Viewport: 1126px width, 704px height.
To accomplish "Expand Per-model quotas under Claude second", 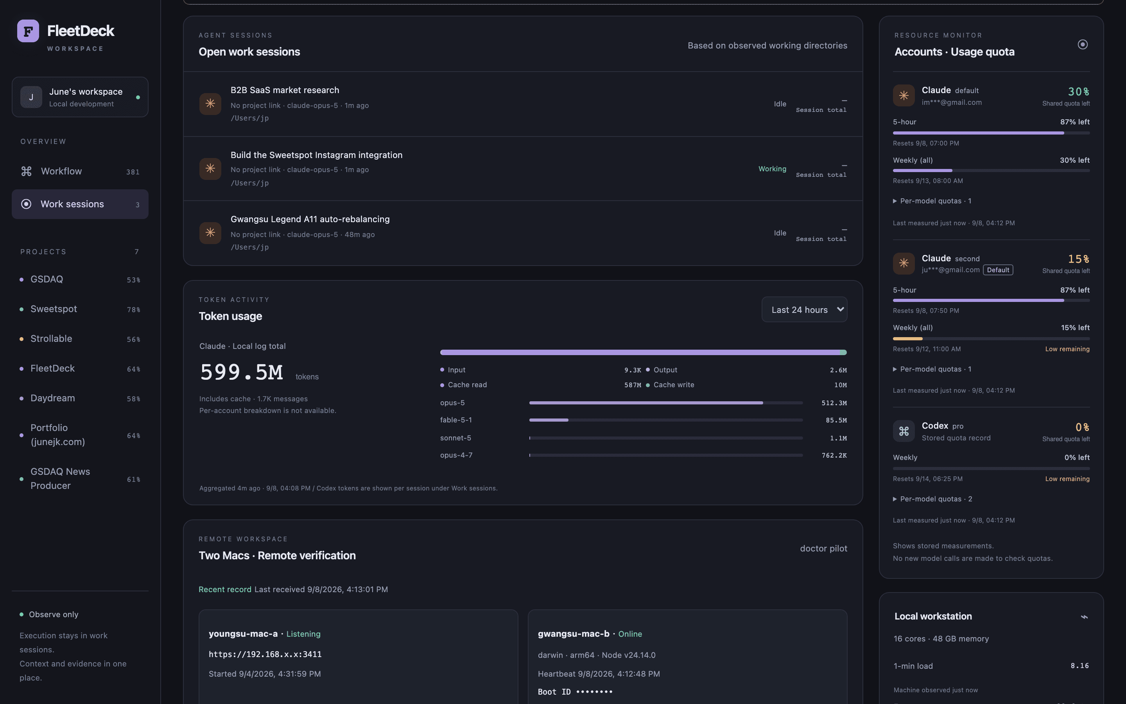I will point(932,369).
